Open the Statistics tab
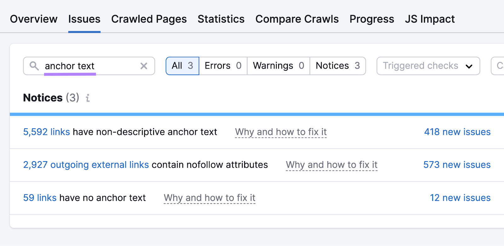This screenshot has width=504, height=246. [221, 19]
